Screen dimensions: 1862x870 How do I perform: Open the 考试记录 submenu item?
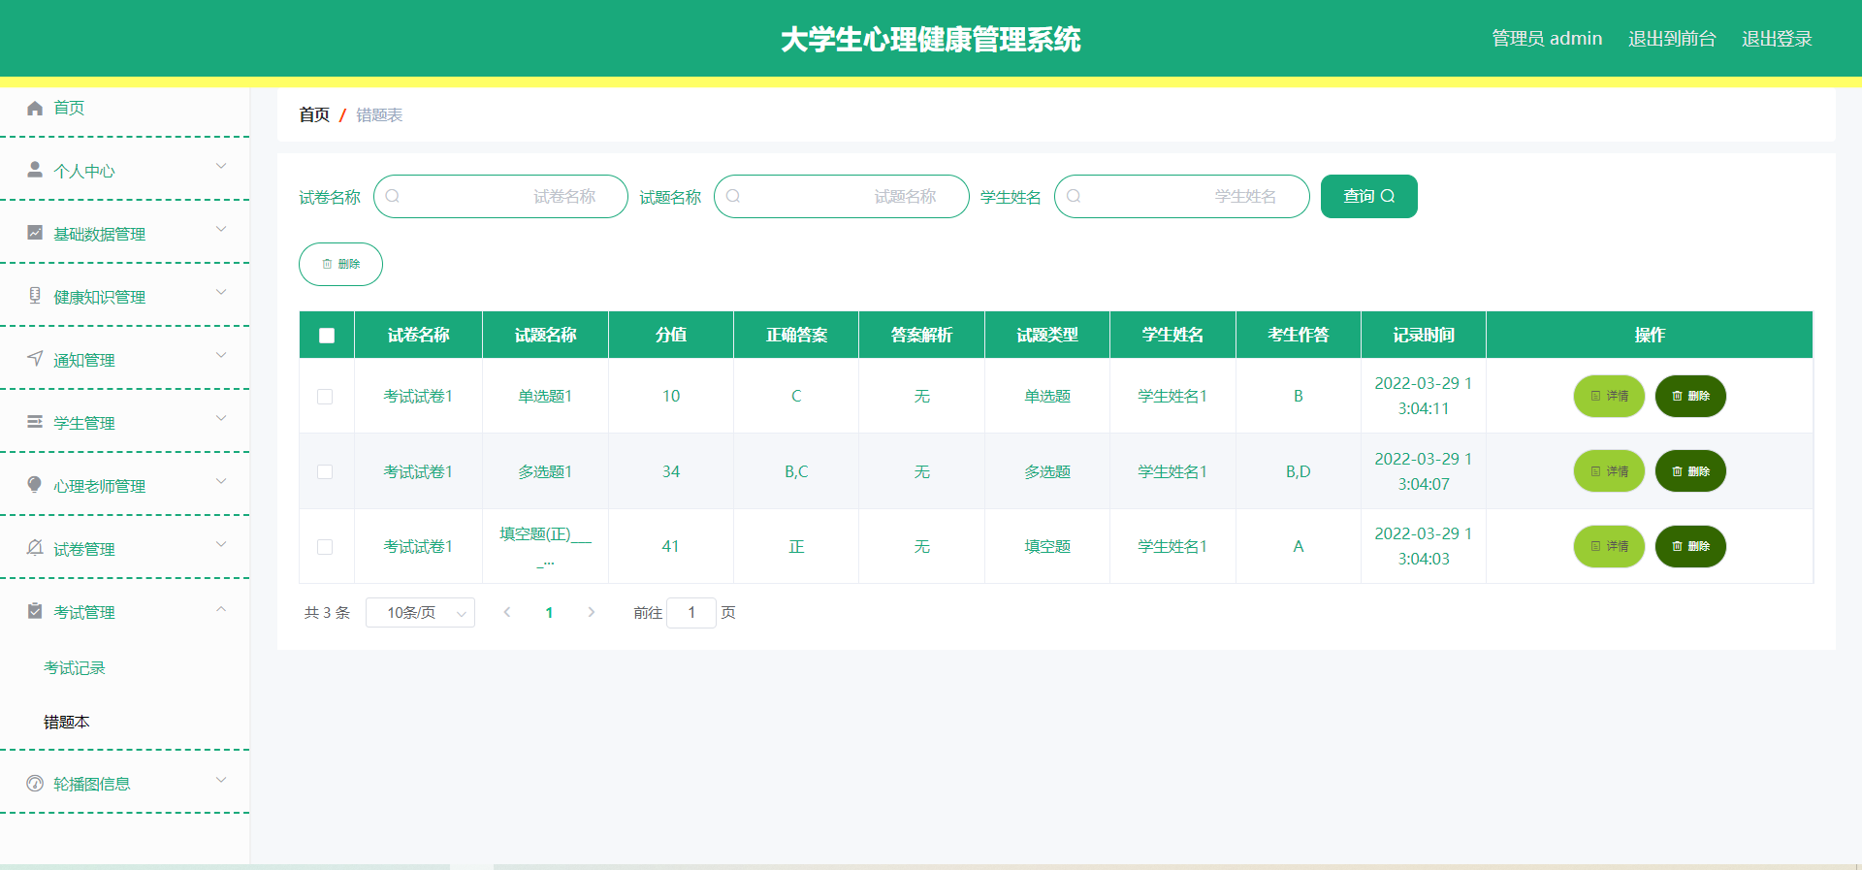click(x=74, y=668)
